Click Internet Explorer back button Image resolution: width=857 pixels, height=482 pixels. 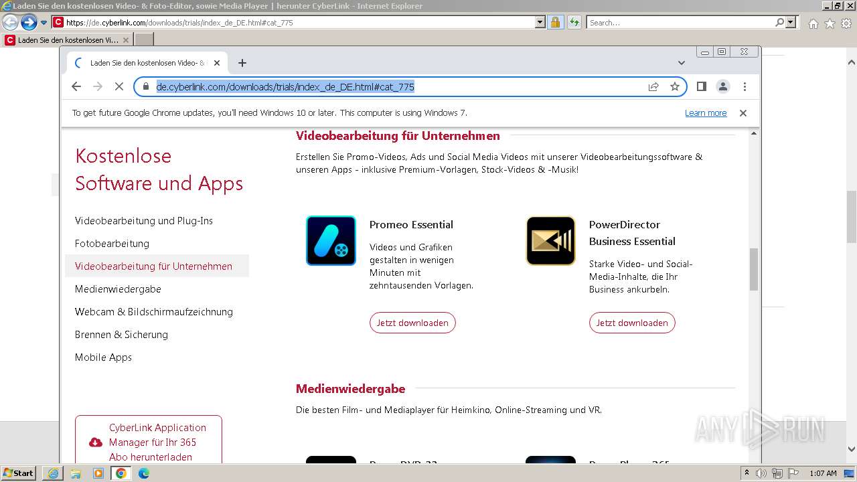(x=10, y=23)
